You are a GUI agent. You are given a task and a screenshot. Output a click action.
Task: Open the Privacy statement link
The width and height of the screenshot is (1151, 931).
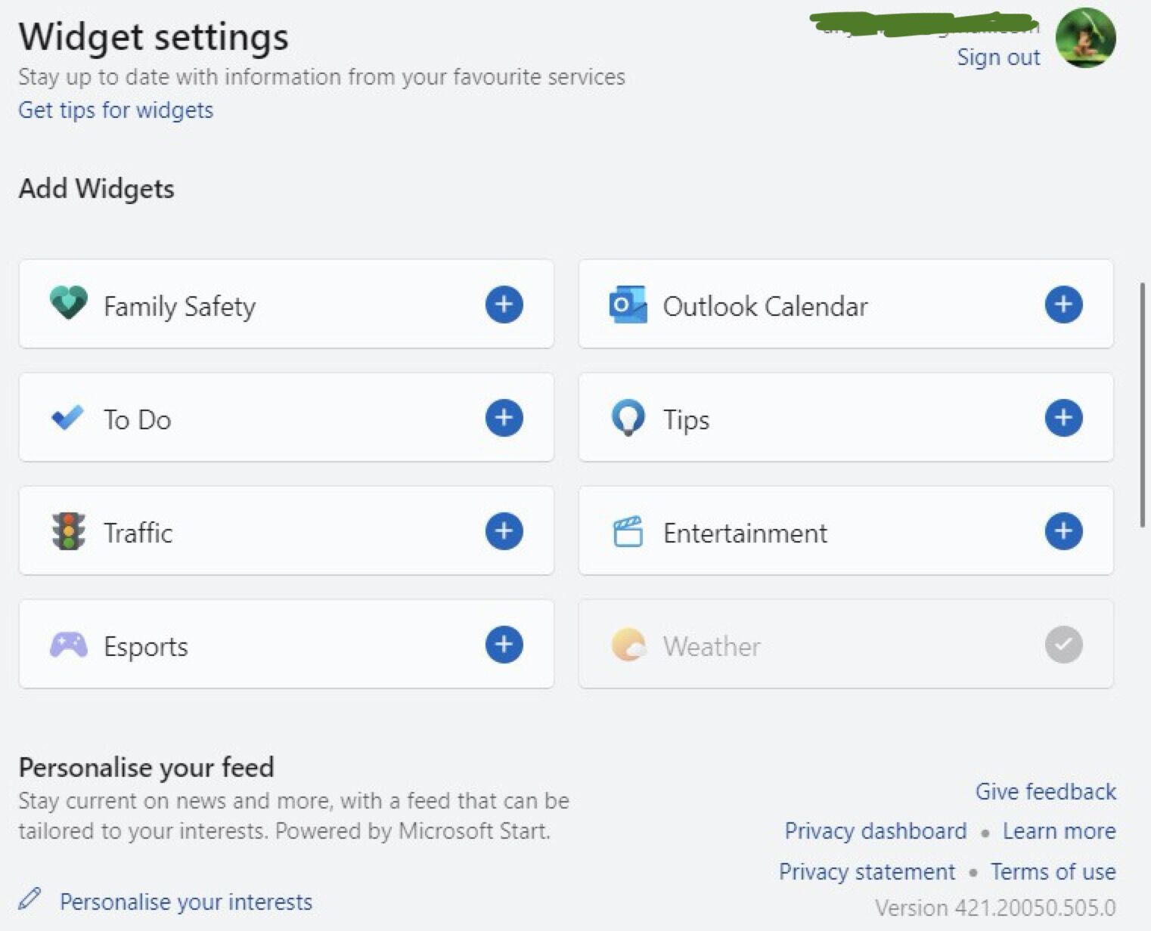coord(867,871)
